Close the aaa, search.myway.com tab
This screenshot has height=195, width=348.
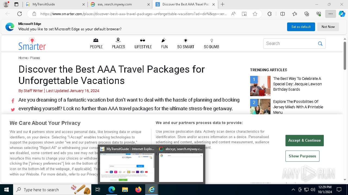(148, 4)
